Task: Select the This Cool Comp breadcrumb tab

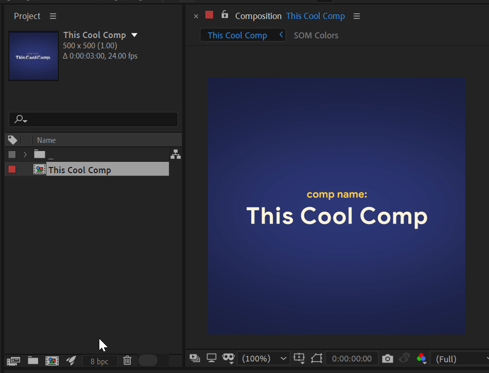Action: tap(237, 35)
